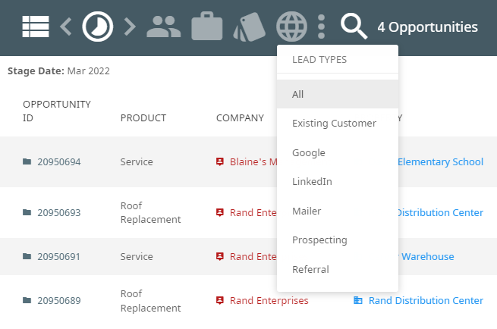Open opportunity 20950693
The image size is (497, 329).
59,212
